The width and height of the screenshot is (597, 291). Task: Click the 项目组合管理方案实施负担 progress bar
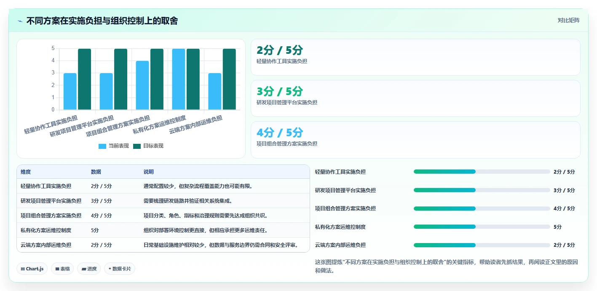click(x=482, y=208)
